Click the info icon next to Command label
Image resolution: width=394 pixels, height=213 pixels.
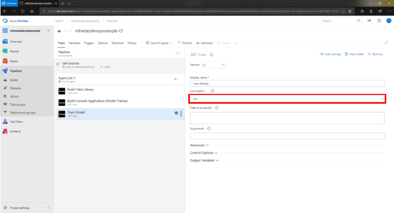click(212, 91)
